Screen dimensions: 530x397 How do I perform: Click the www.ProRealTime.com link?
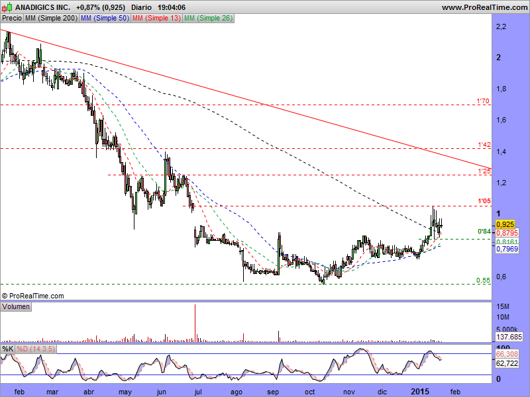485,7
